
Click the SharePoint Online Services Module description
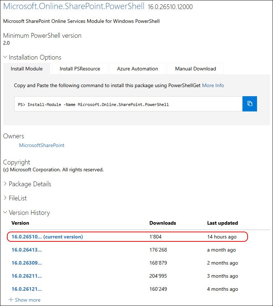click(x=81, y=21)
